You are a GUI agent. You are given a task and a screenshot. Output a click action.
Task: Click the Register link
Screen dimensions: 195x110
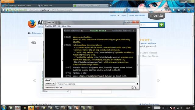point(113,16)
